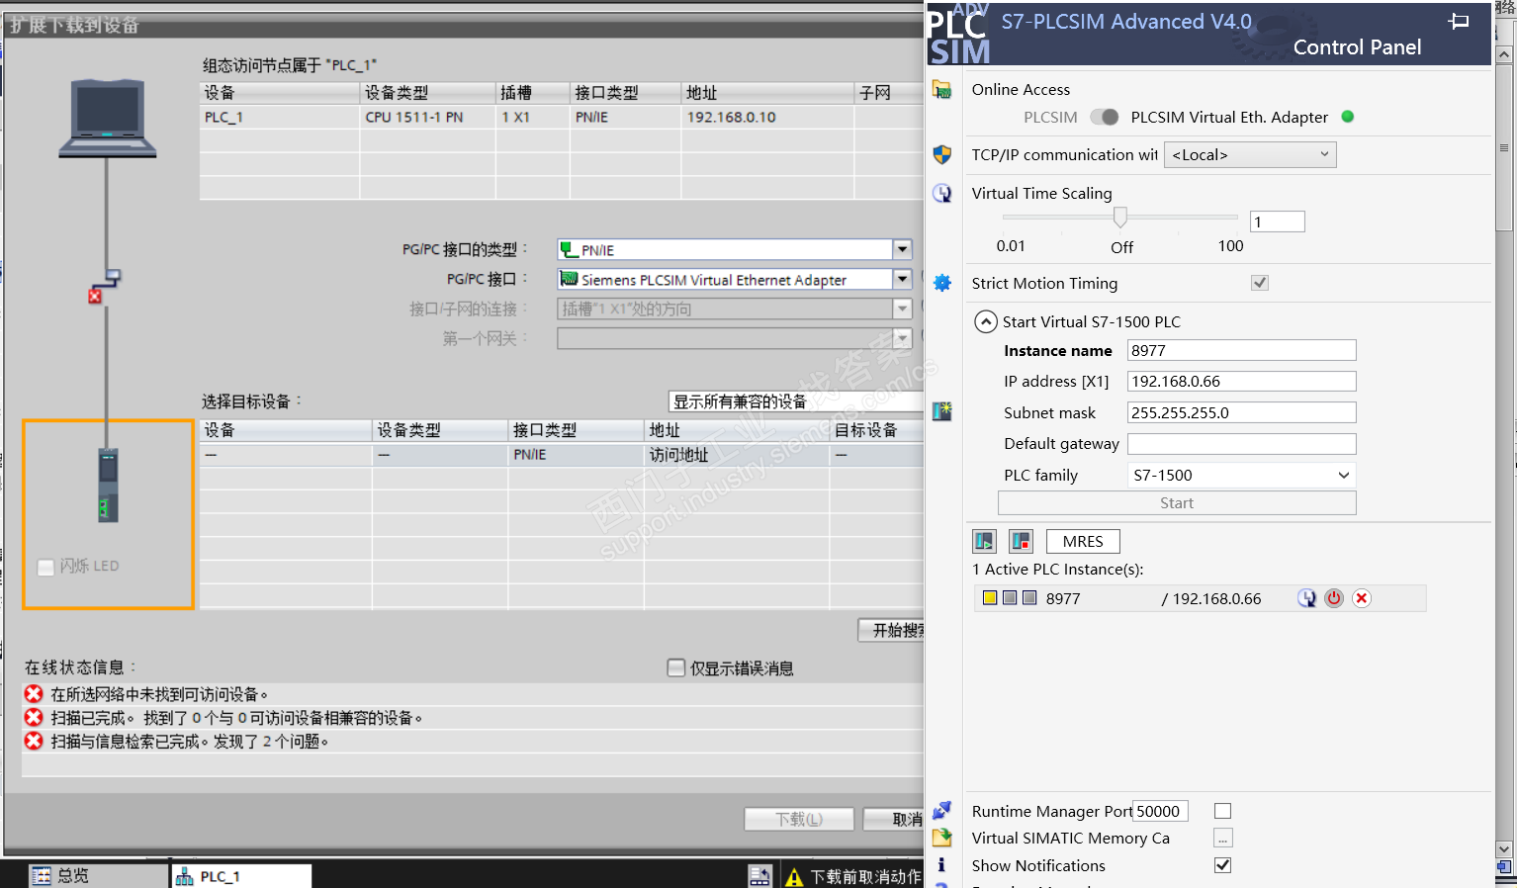The image size is (1517, 888).
Task: Click the warning triangle icon in status bar
Action: [794, 877]
